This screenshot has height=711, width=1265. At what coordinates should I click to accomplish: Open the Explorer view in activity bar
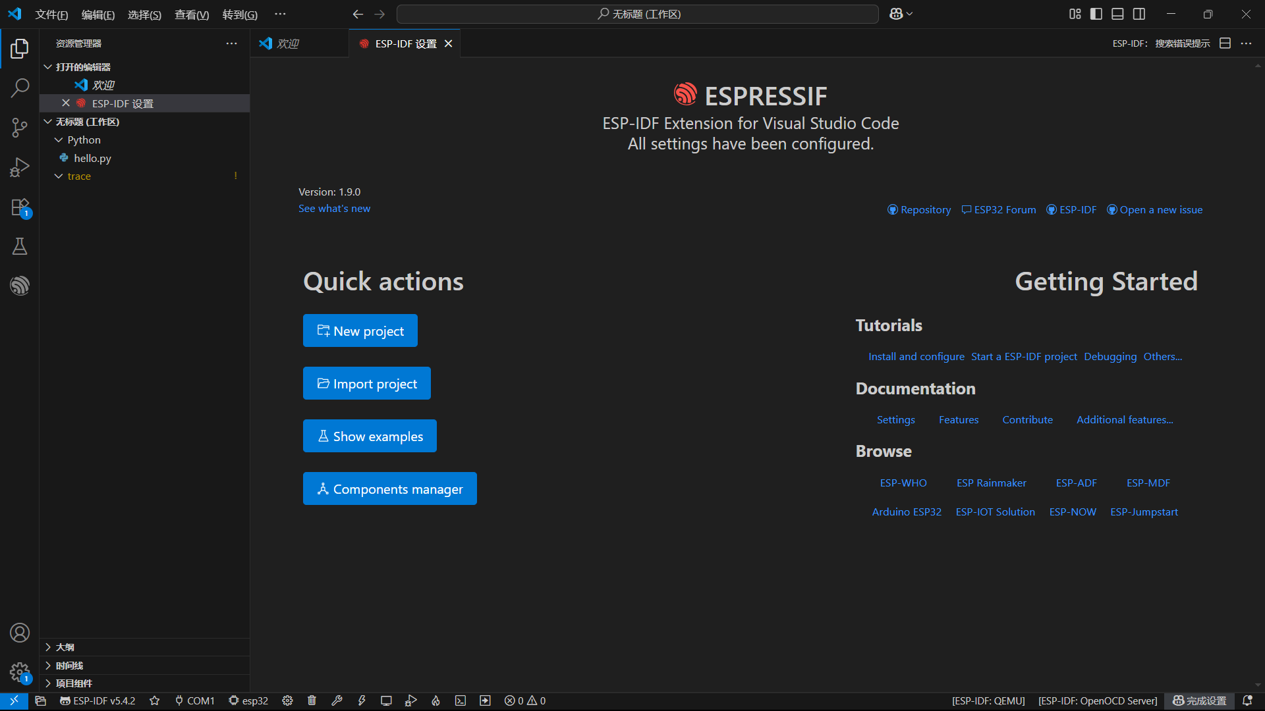pos(20,48)
